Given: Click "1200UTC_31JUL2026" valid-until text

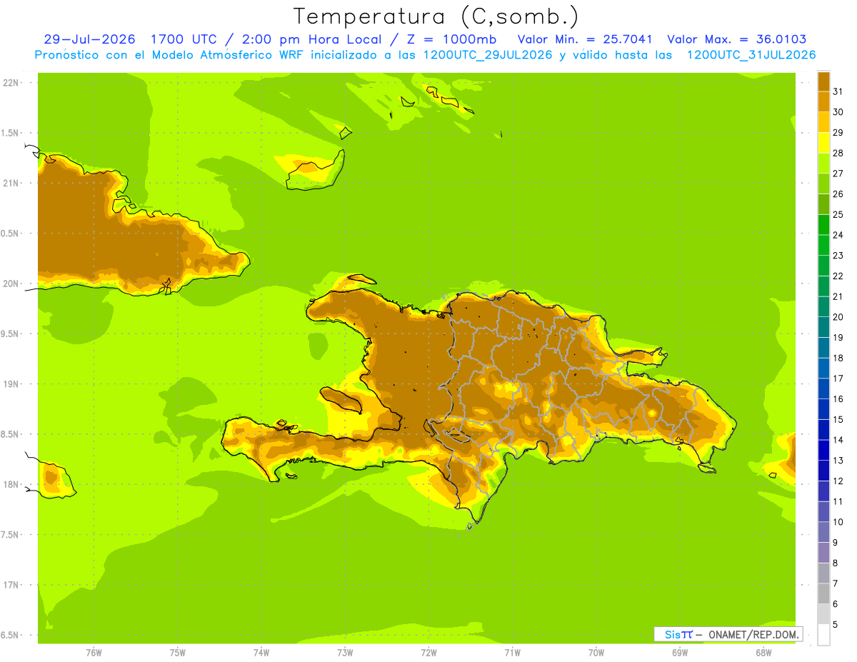Looking at the screenshot, I should tap(751, 55).
